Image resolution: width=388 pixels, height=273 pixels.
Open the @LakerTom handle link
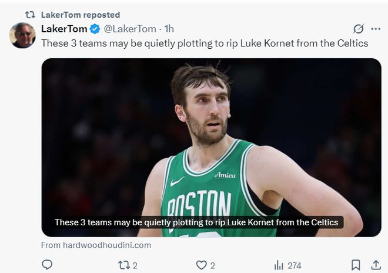tap(130, 29)
